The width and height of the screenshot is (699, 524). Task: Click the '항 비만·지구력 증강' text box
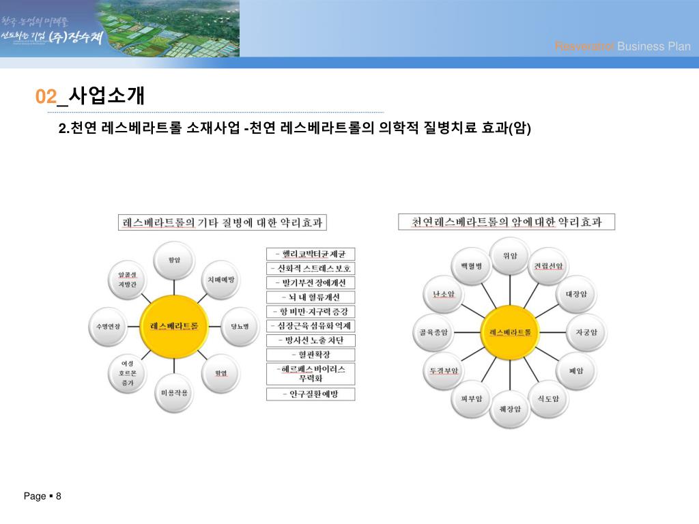point(311,311)
